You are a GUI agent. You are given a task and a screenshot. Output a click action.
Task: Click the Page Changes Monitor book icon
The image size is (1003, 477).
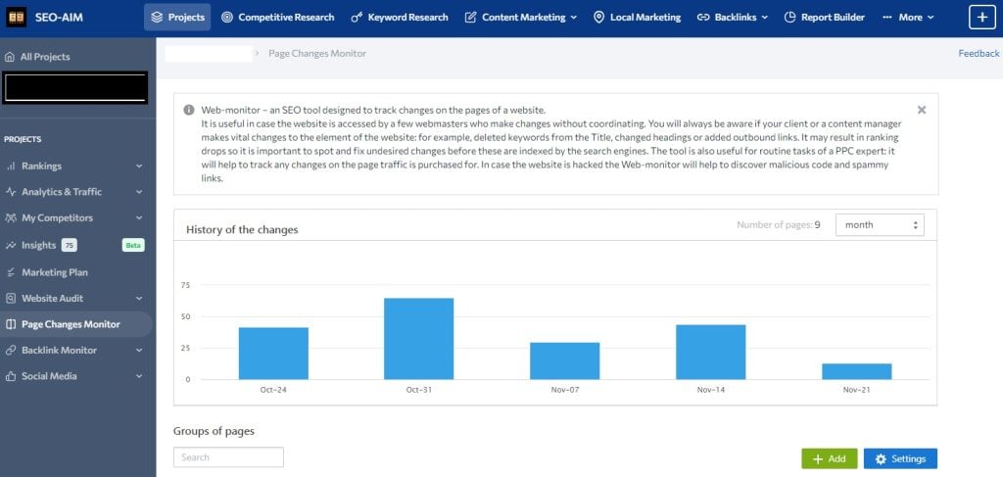pyautogui.click(x=10, y=325)
